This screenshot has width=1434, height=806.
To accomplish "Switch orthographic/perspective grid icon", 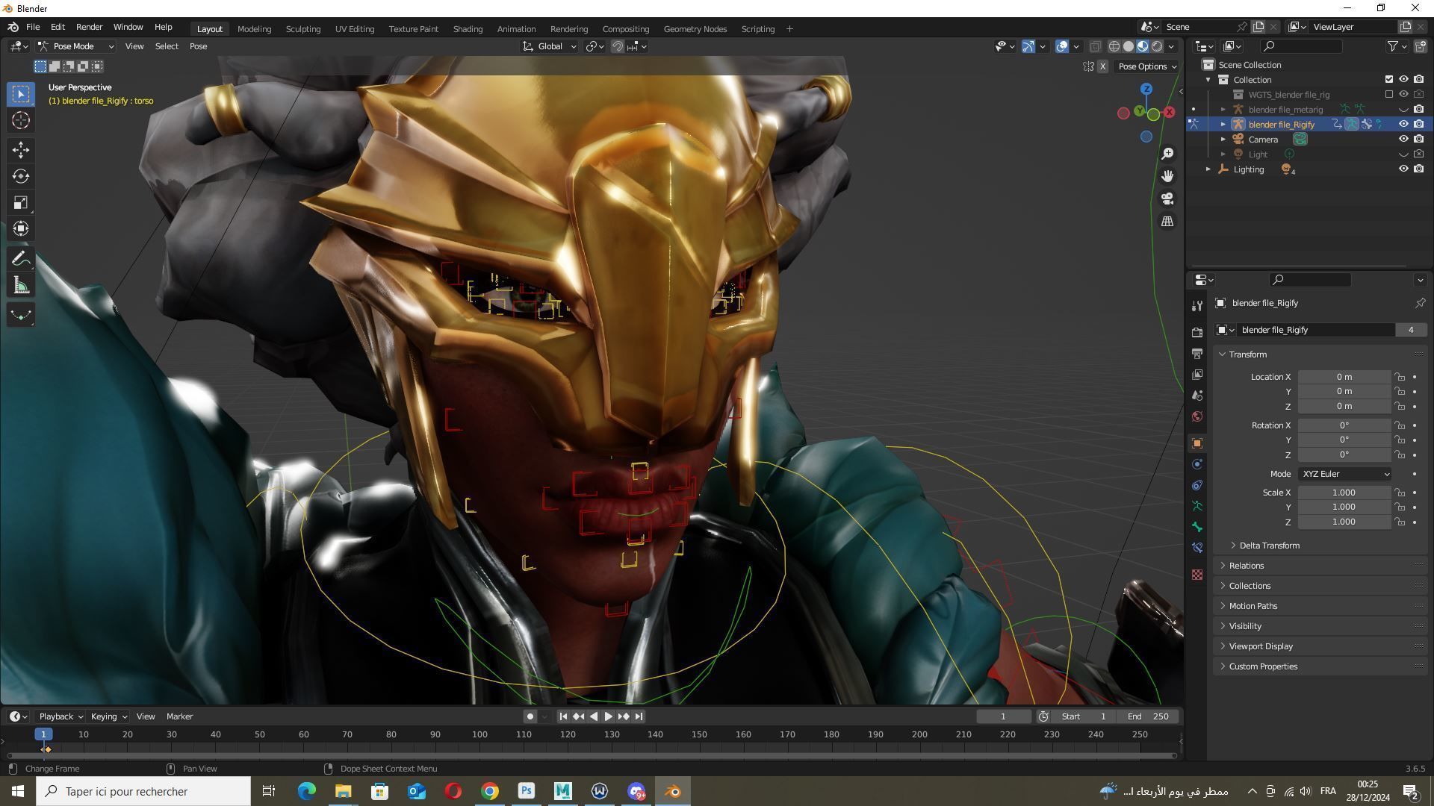I will [1167, 222].
